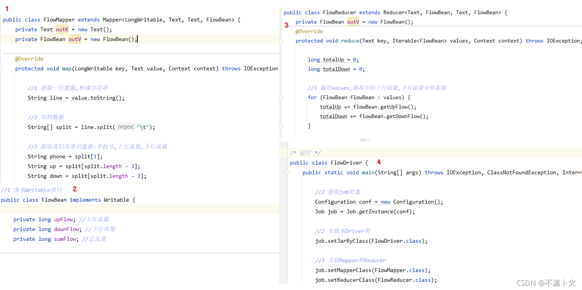Click the line 'long totalUp = 0;'

[333, 59]
